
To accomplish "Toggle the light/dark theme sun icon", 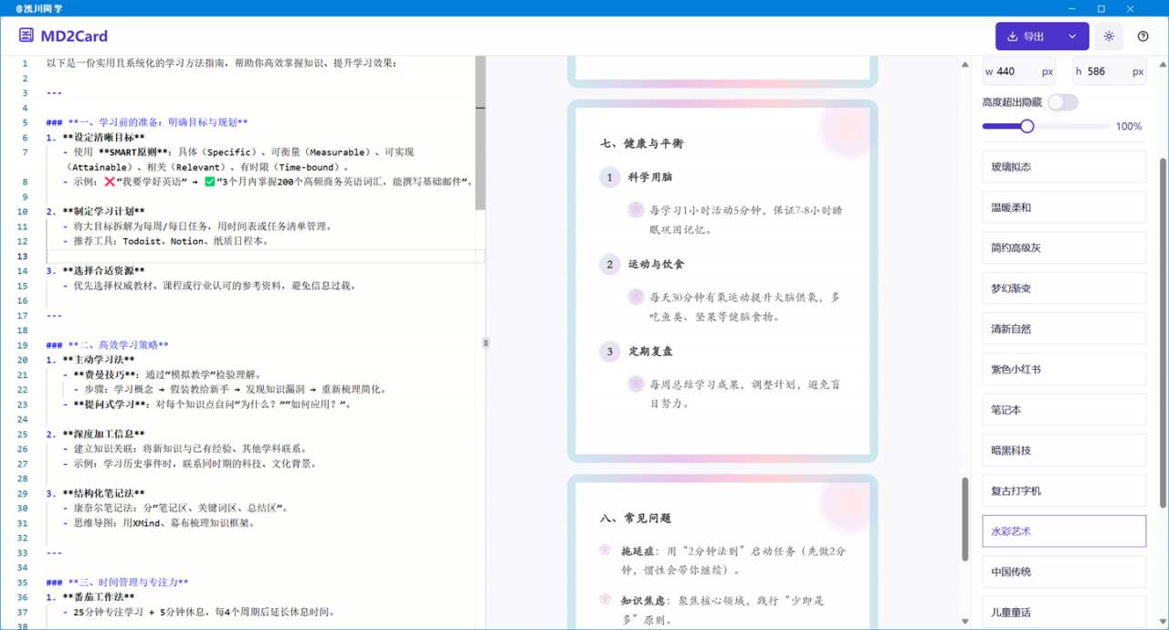I will (1109, 37).
